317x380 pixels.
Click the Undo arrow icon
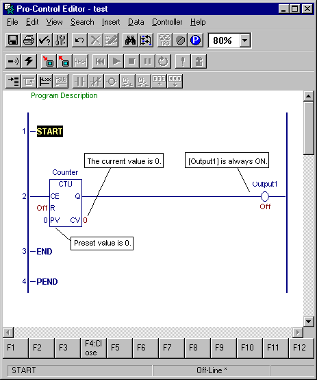[x=79, y=40]
